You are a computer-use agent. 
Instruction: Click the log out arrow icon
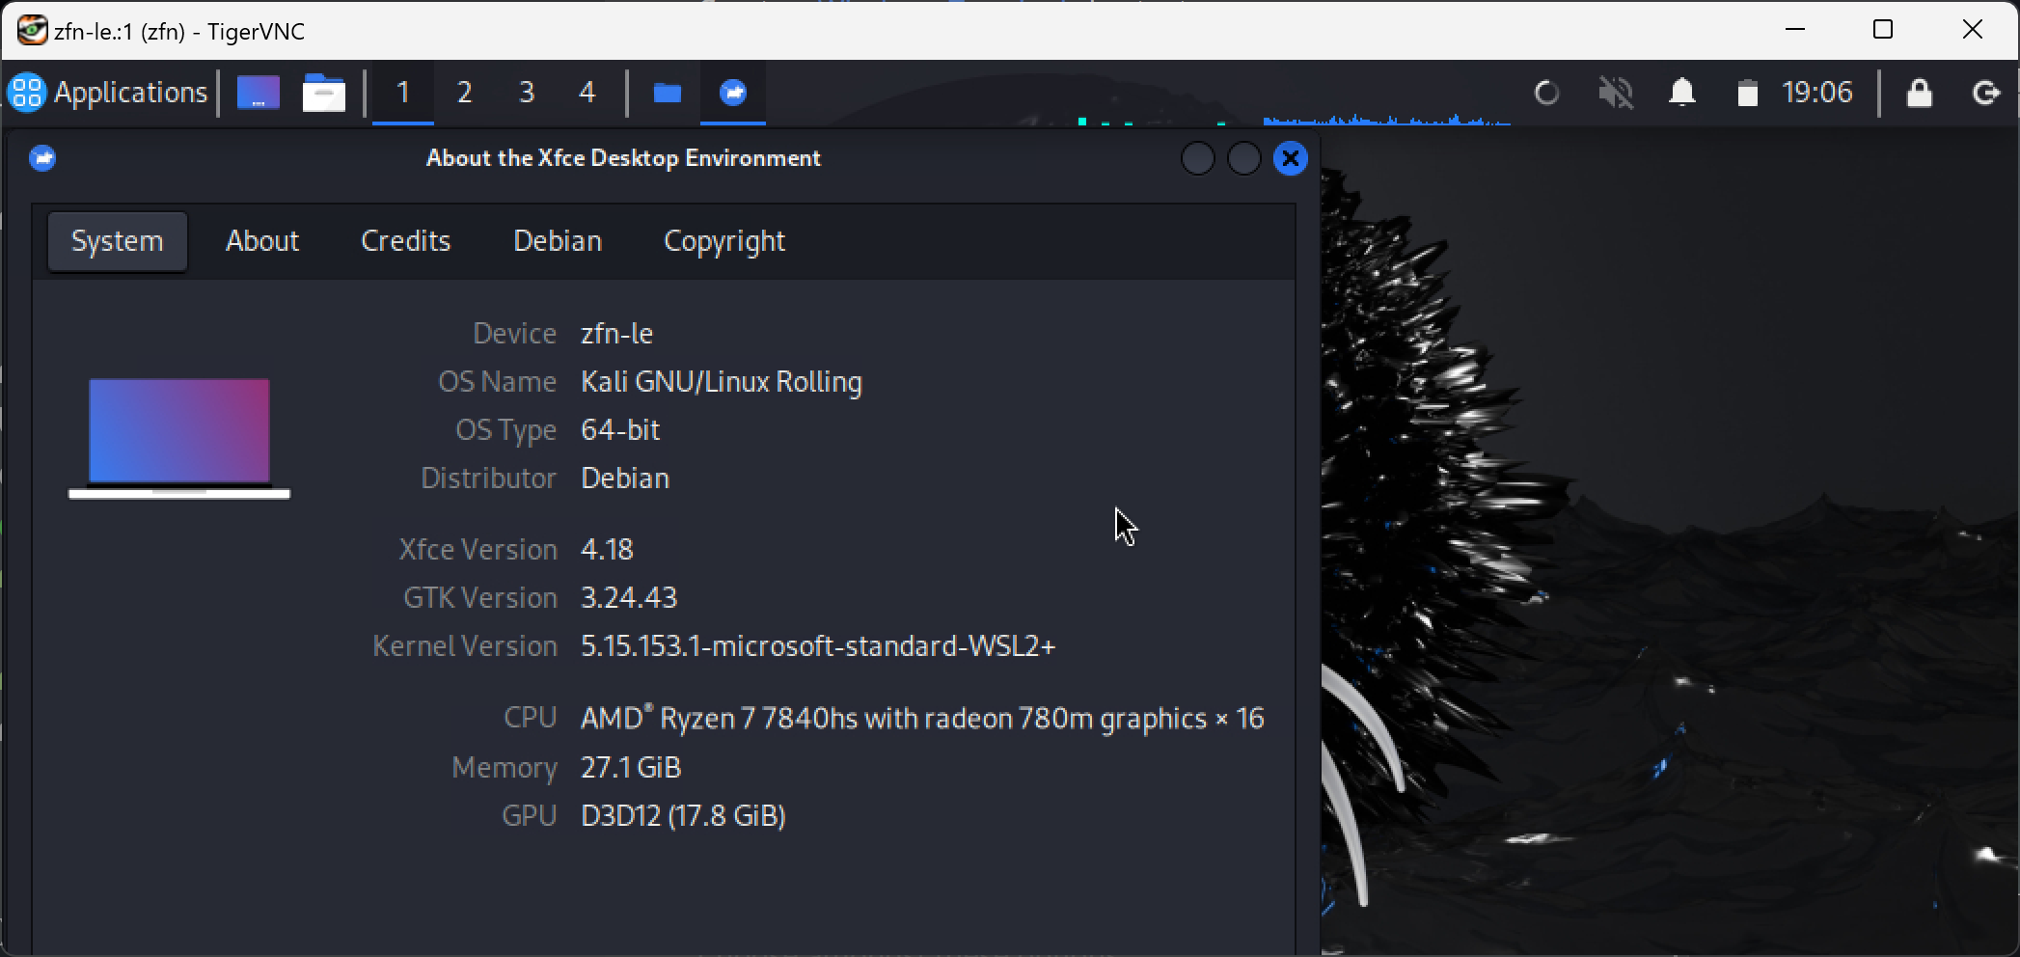[x=1985, y=93]
